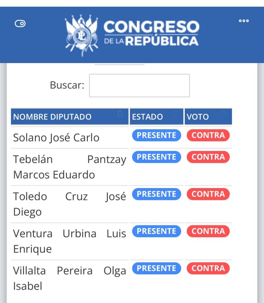Click CONTRA badge in the Tebelán Pantzay row

(208, 157)
